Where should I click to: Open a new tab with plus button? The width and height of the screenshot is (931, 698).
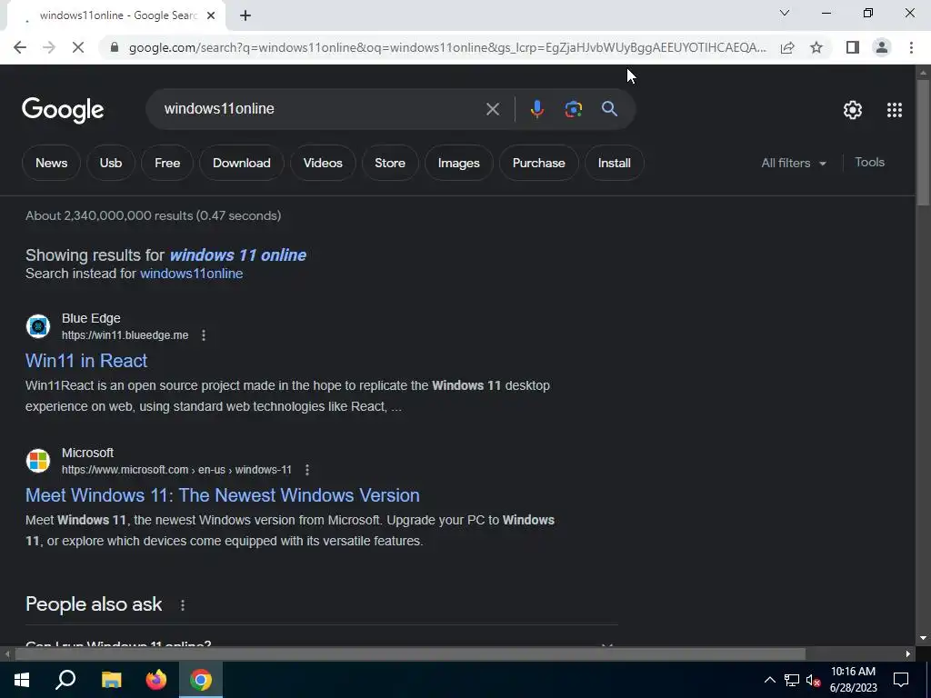pyautogui.click(x=245, y=16)
